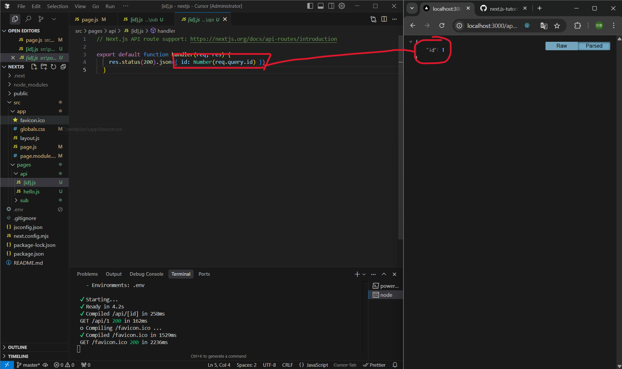Refresh the NEXTJS file explorer
Image resolution: width=622 pixels, height=369 pixels.
pyautogui.click(x=54, y=67)
